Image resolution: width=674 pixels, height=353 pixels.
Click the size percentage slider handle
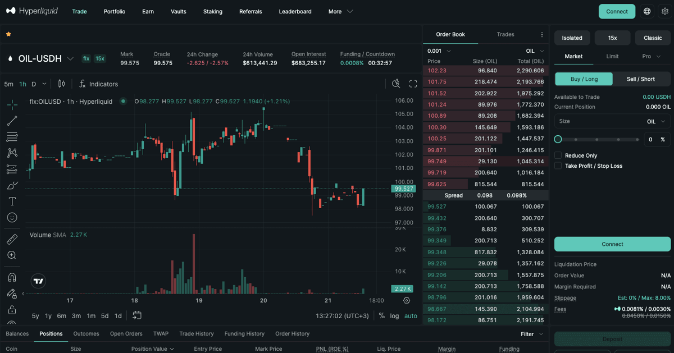coord(558,139)
